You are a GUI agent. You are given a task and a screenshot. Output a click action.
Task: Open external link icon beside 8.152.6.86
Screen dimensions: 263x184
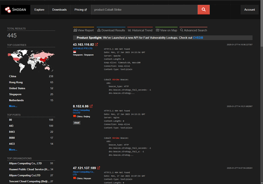(92, 106)
